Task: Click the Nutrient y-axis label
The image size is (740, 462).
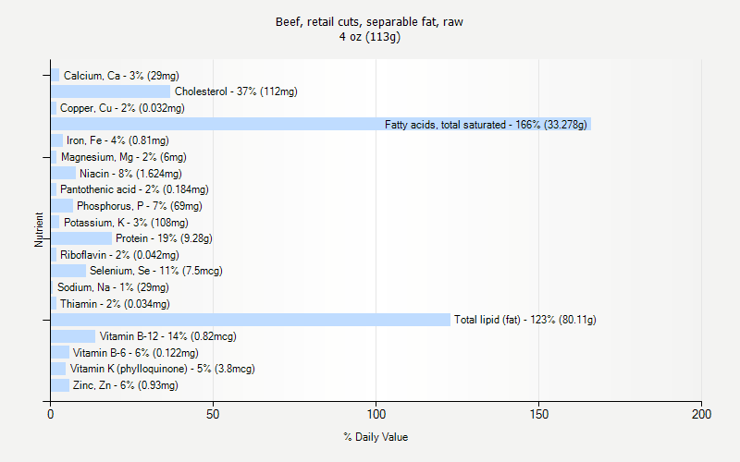Action: (x=40, y=229)
